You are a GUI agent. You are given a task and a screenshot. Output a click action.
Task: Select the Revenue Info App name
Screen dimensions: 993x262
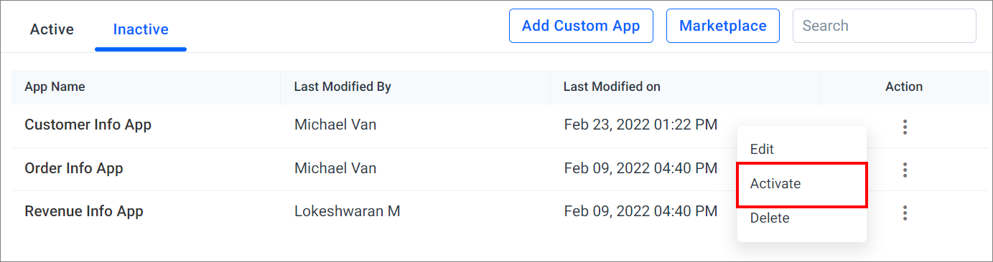(84, 211)
